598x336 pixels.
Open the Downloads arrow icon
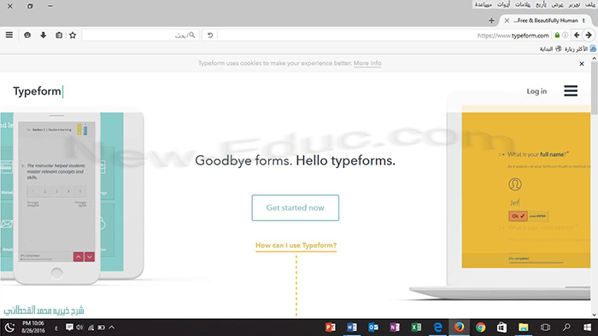(x=43, y=35)
